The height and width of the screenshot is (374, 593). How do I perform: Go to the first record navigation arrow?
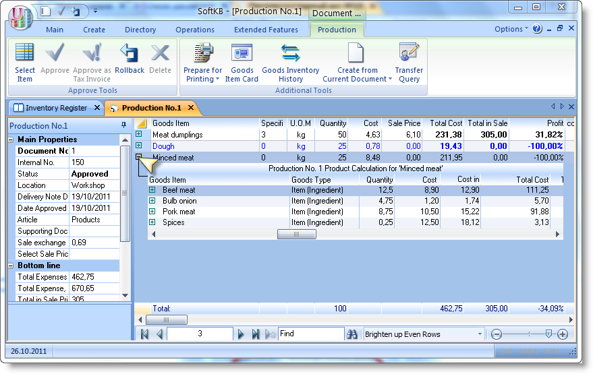(x=145, y=334)
